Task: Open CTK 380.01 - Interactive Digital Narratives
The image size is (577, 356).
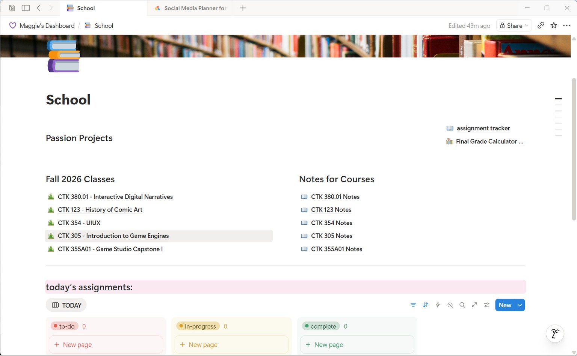Action: (x=115, y=197)
